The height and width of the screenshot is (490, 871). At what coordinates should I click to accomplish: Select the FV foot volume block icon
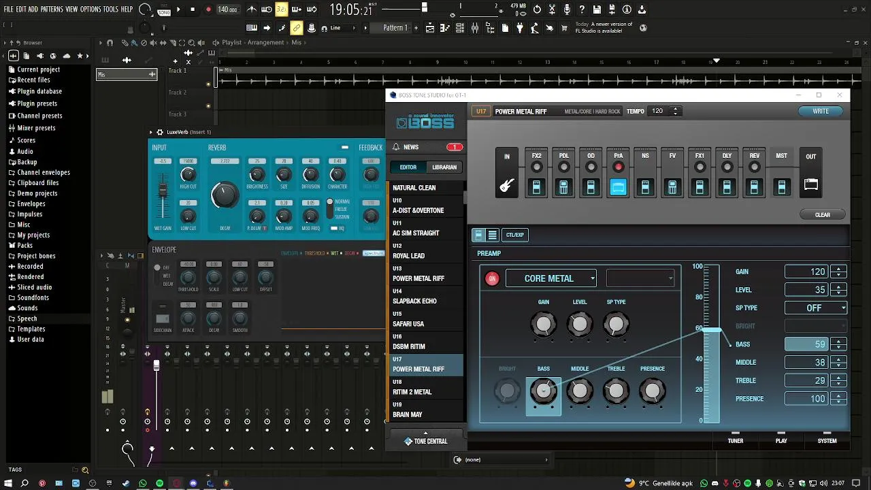point(672,186)
